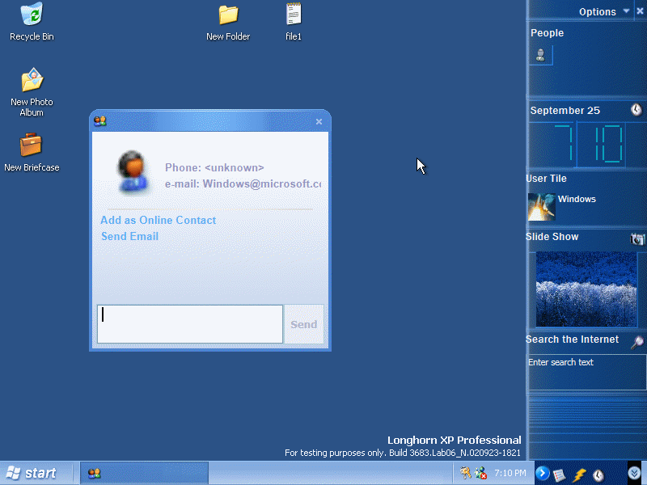
Task: Click the e-mail address text in dialog
Action: coord(243,184)
